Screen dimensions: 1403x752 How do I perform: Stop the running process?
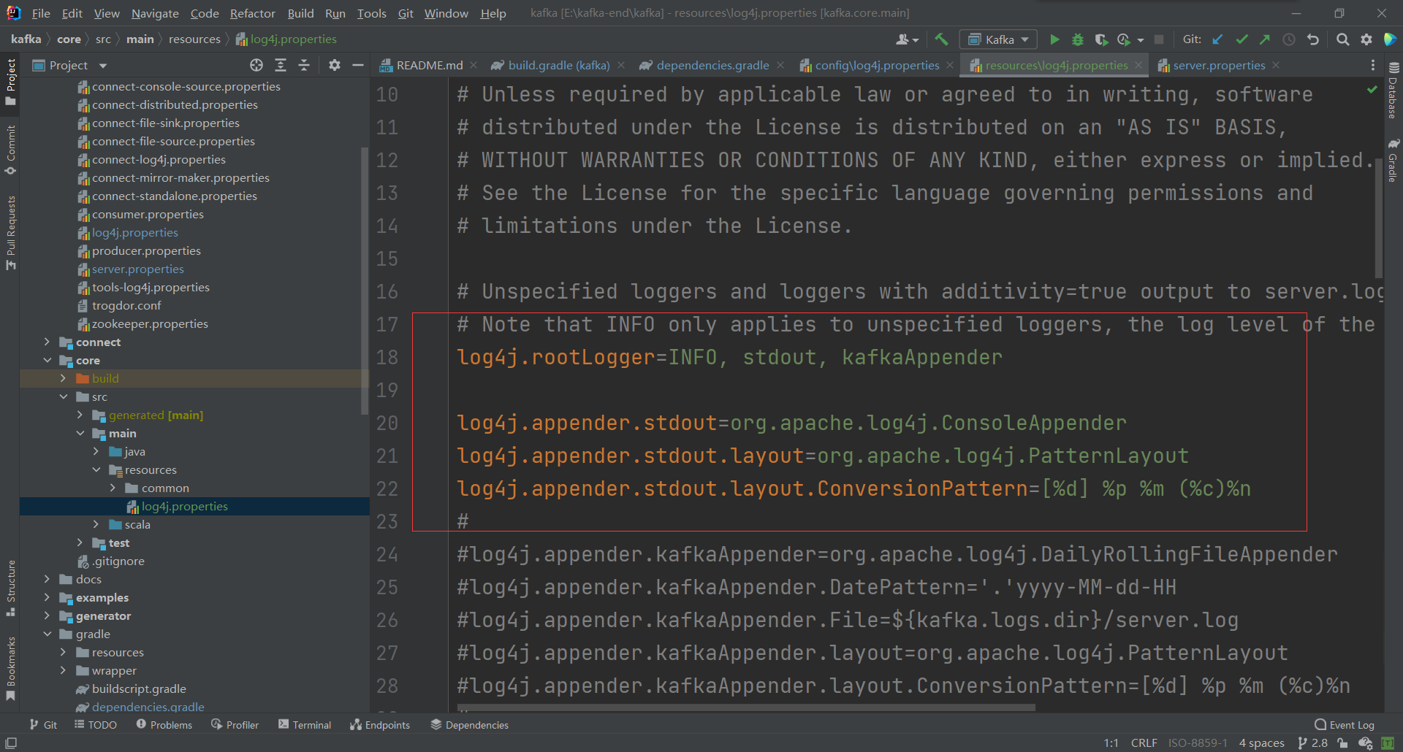[x=1159, y=39]
